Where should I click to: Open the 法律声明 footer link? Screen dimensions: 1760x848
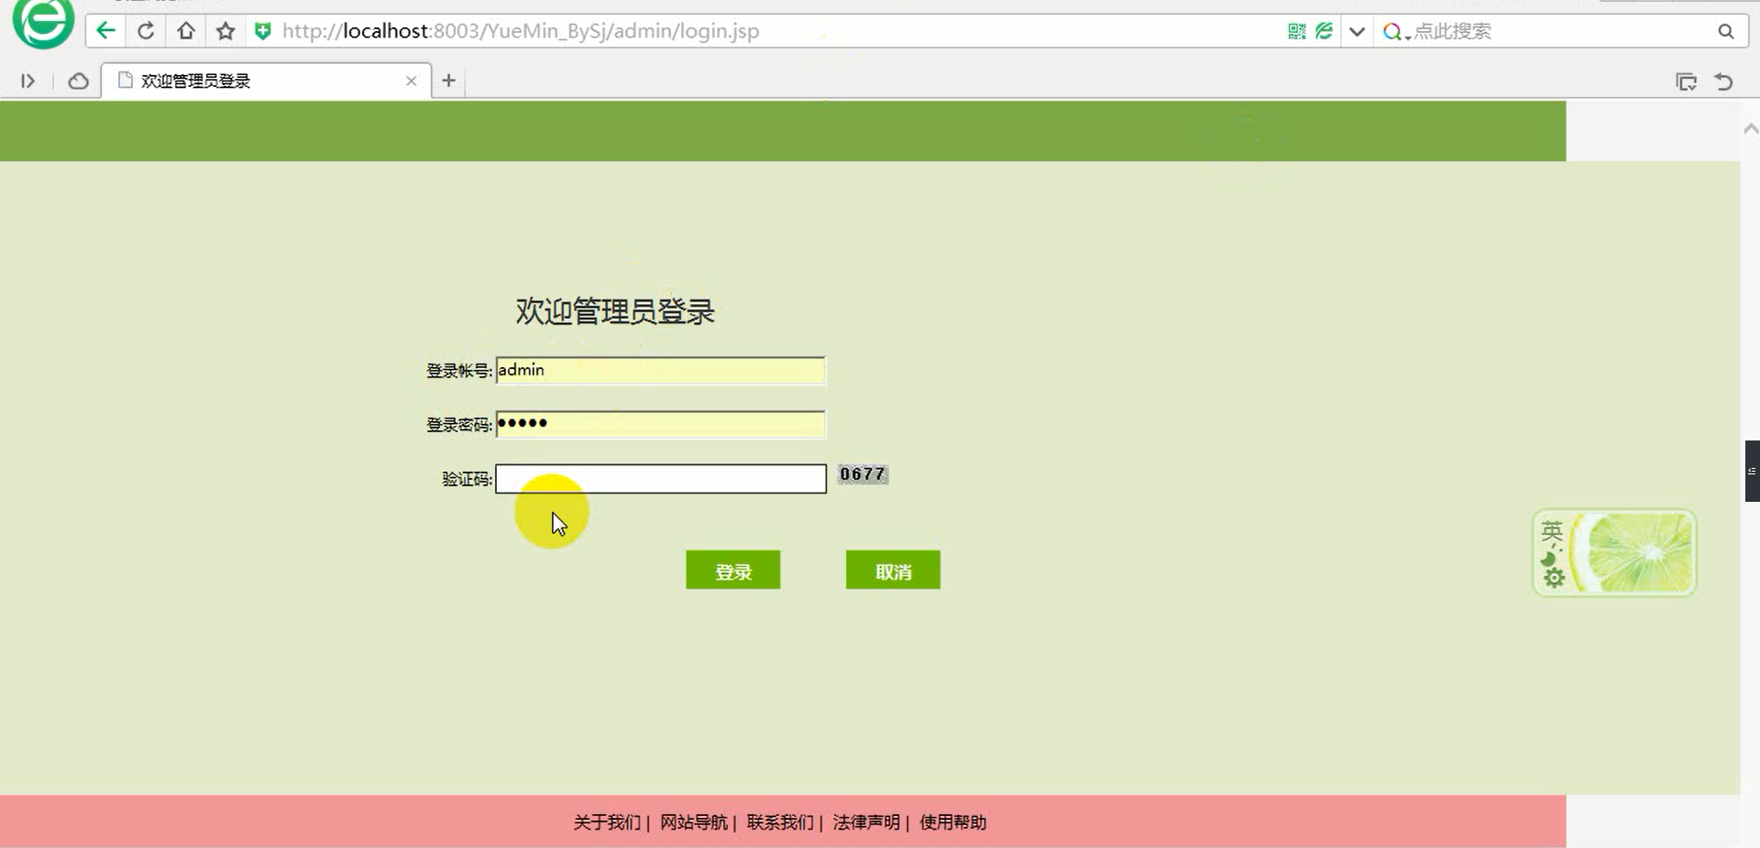click(866, 822)
